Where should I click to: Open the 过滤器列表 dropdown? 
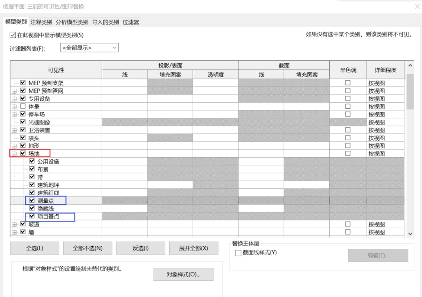point(90,48)
